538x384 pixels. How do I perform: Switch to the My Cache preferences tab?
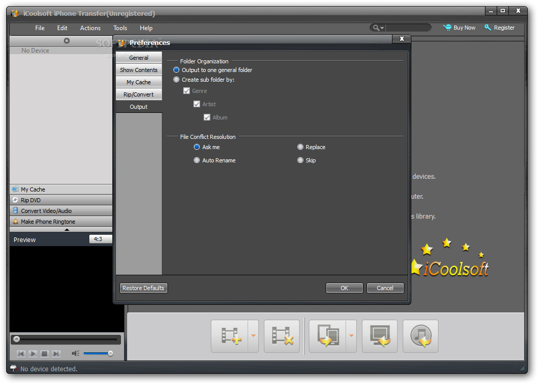(x=139, y=82)
